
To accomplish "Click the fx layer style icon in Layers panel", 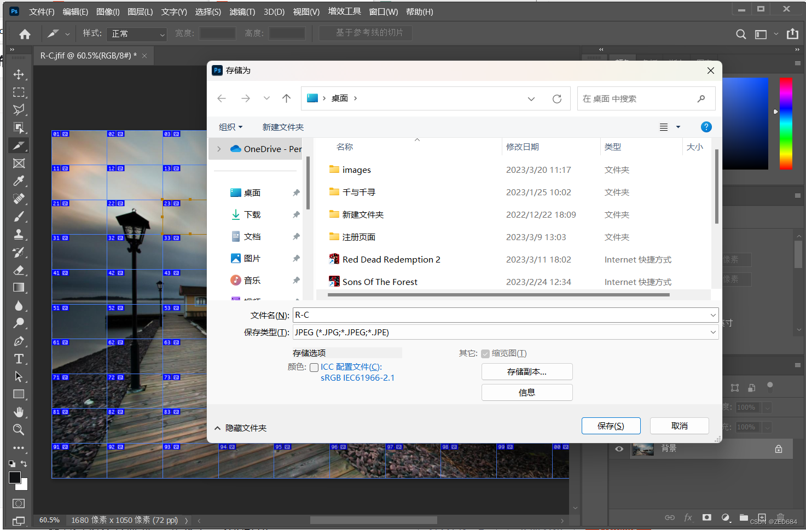I will pos(688,517).
